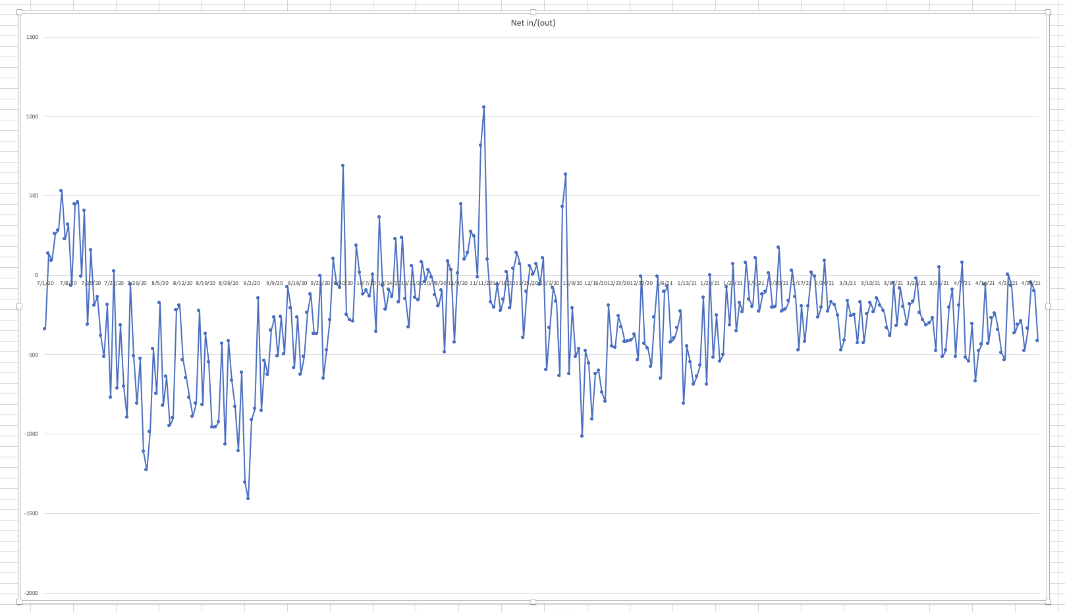1065x612 pixels.
Task: Click the top-right corner chart handle
Action: pos(1048,12)
